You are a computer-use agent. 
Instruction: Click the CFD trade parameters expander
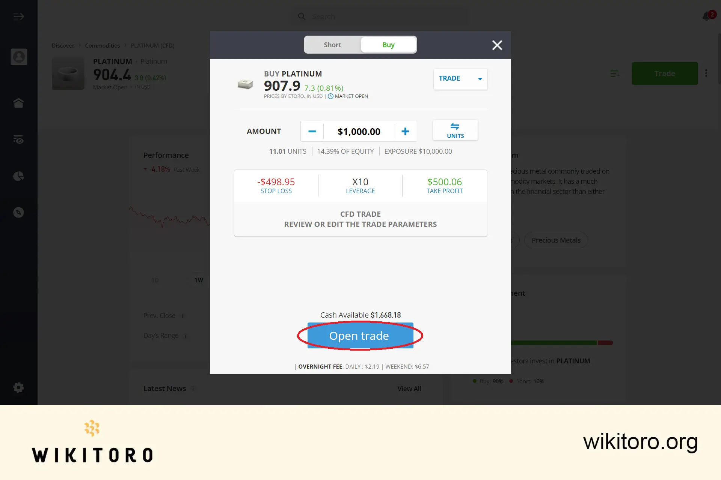point(360,219)
